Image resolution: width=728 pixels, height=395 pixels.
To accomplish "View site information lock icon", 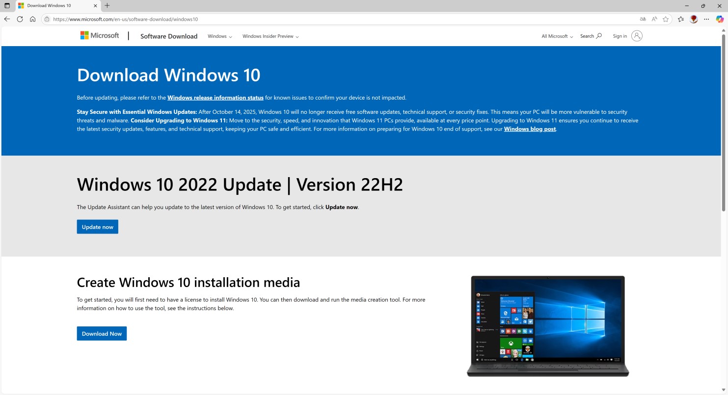I will click(x=47, y=19).
